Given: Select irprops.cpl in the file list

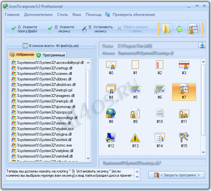Looking at the screenshot, I should (42, 112).
